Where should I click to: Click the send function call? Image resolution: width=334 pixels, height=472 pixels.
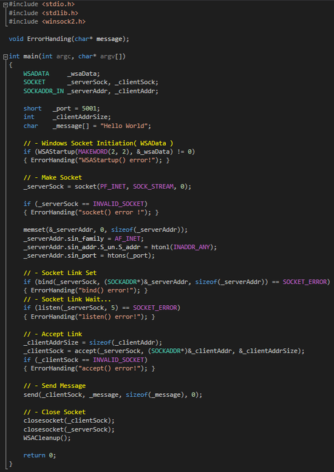click(x=31, y=394)
